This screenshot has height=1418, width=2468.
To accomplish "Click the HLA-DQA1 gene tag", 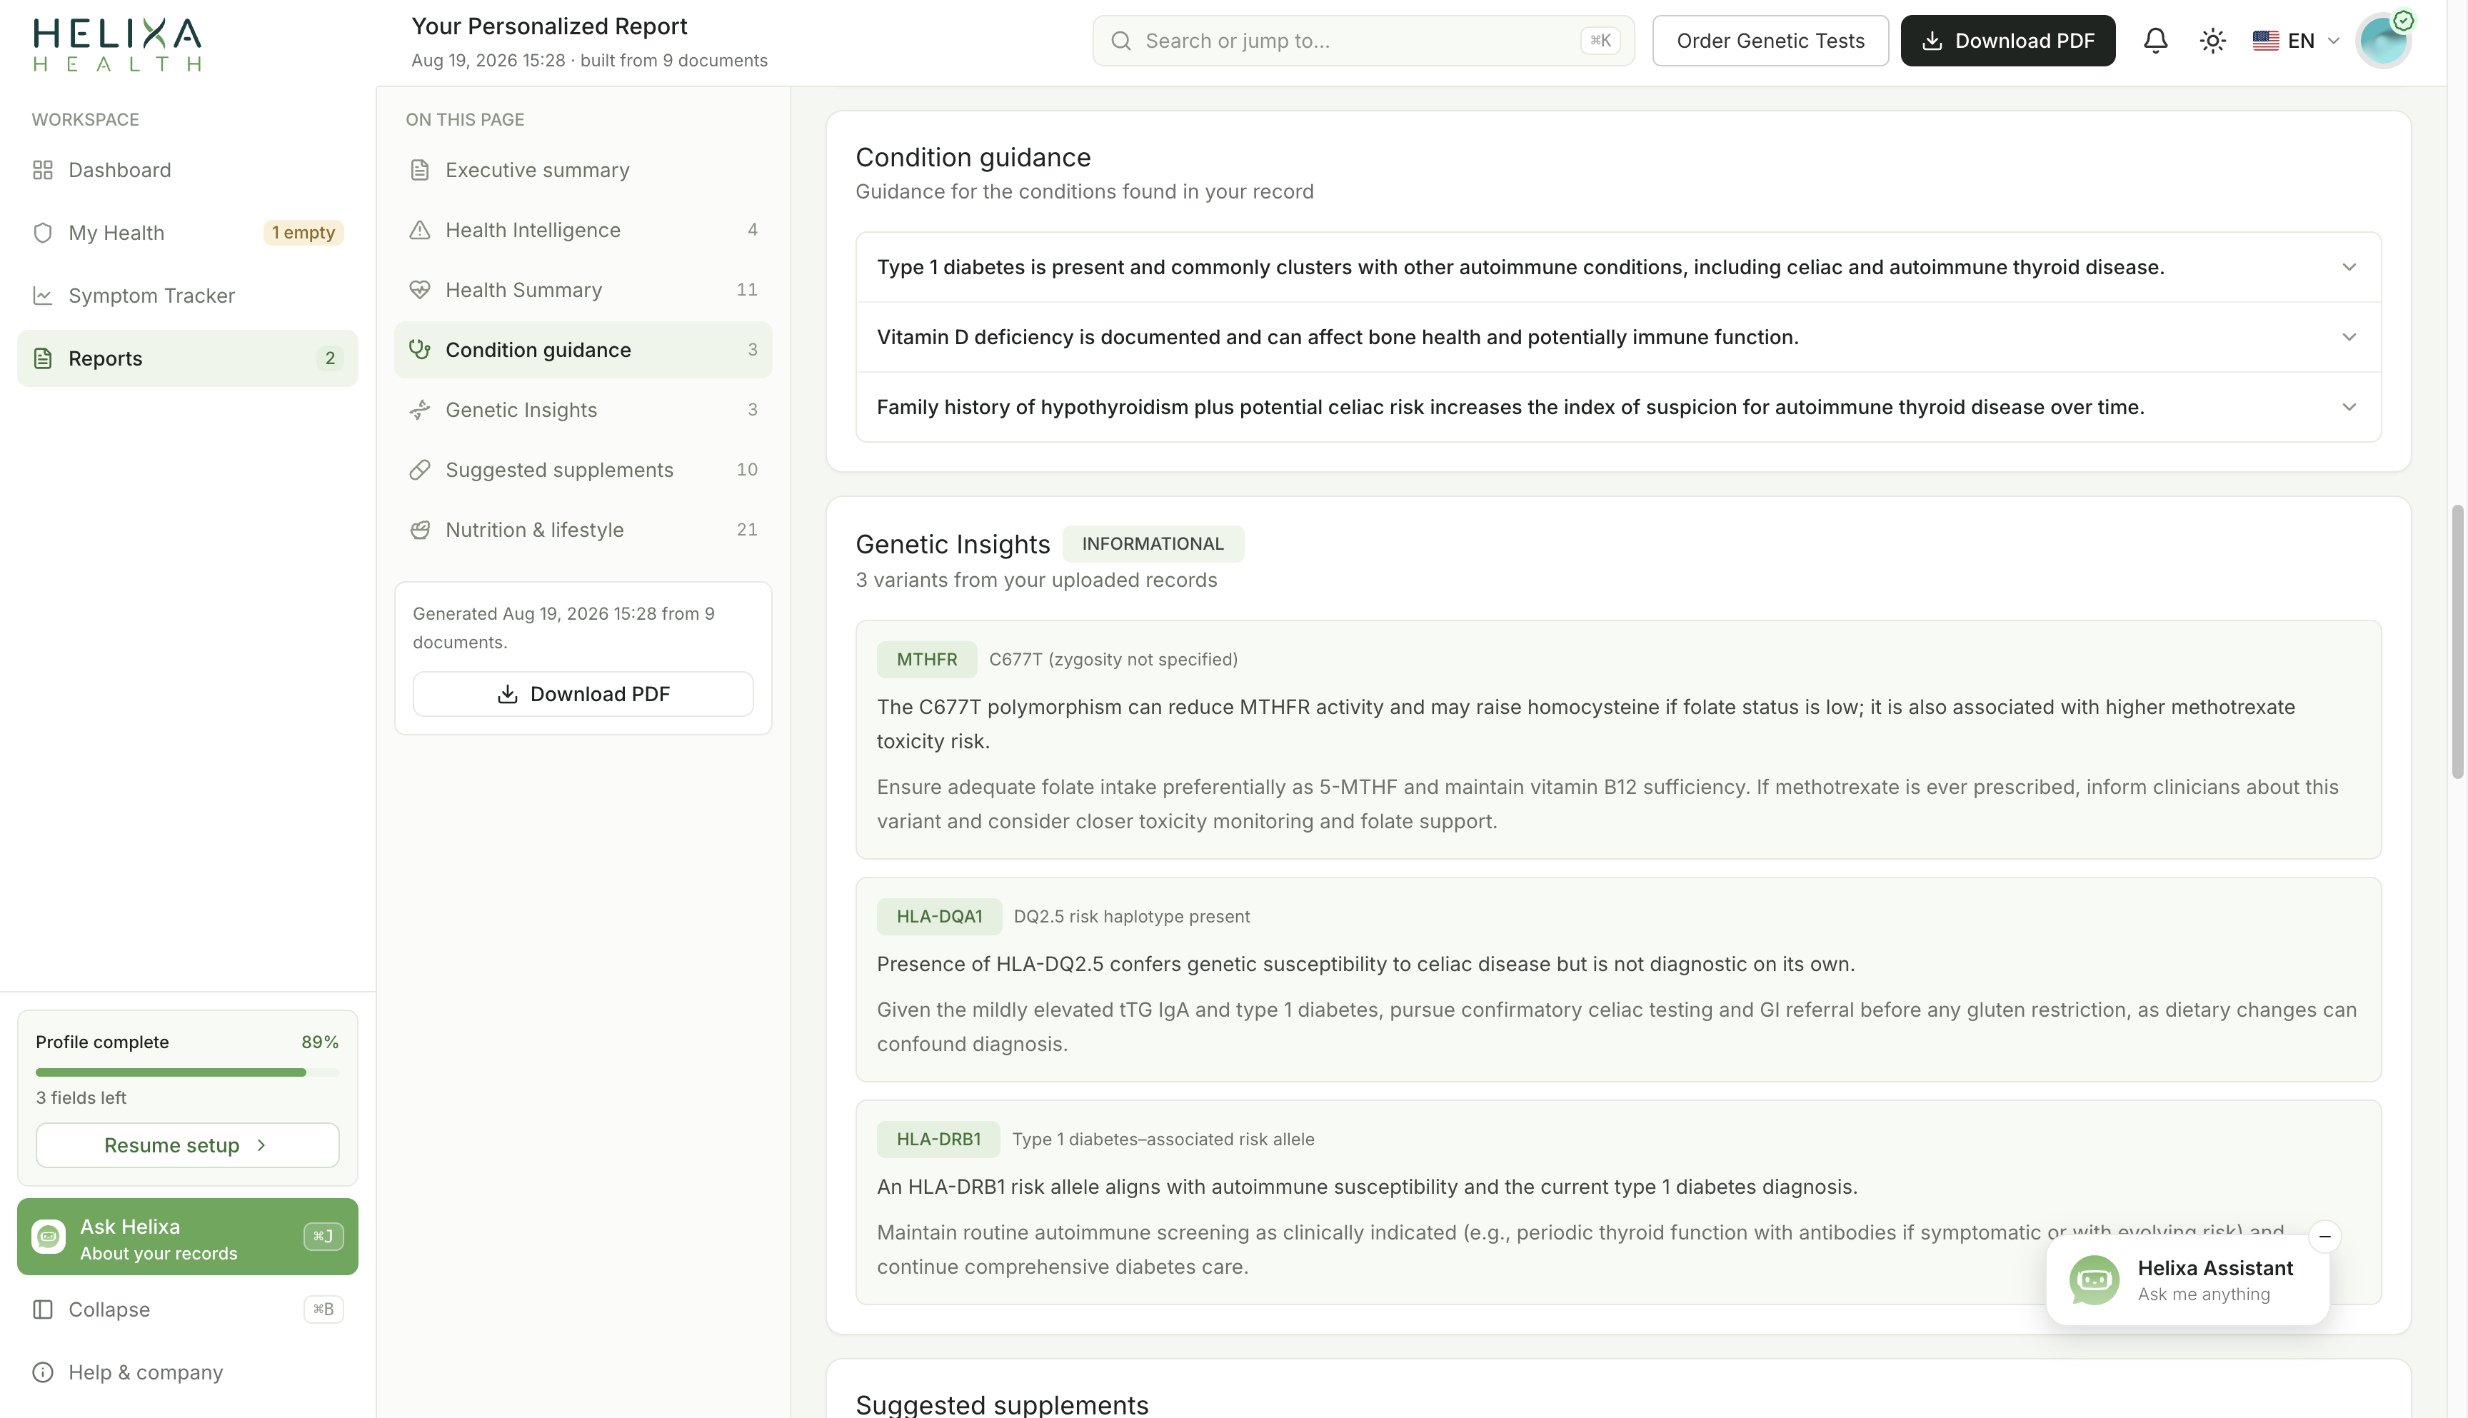I will [939, 917].
